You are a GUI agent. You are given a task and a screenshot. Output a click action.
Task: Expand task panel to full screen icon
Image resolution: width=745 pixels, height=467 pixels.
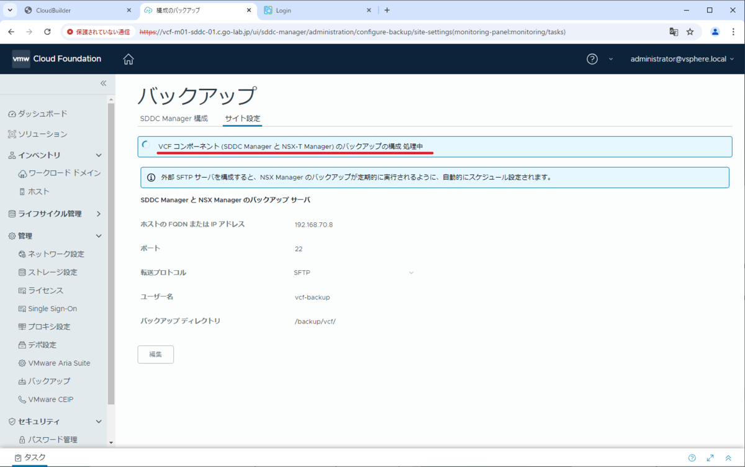coord(710,458)
